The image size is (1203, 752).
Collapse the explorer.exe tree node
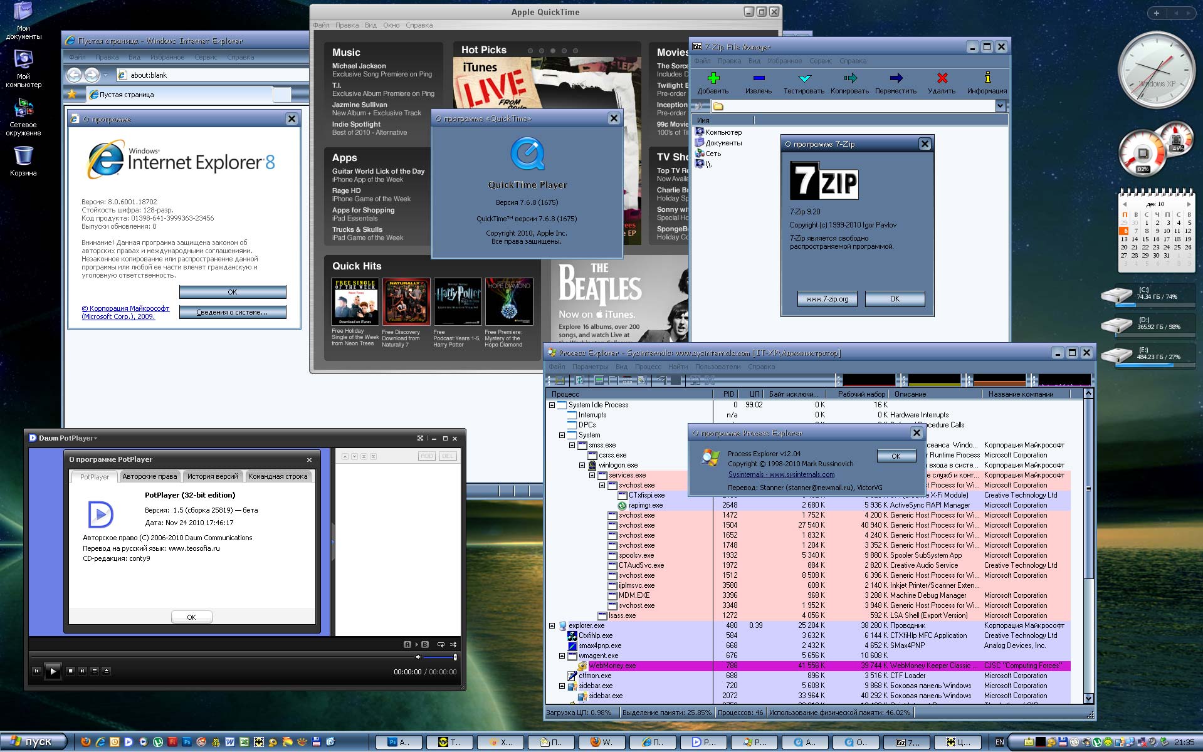pyautogui.click(x=552, y=626)
